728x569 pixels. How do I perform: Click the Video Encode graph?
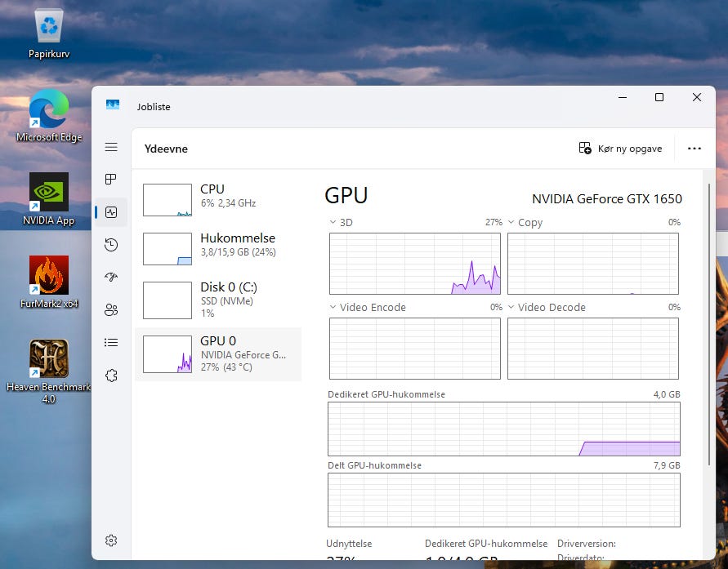point(415,349)
